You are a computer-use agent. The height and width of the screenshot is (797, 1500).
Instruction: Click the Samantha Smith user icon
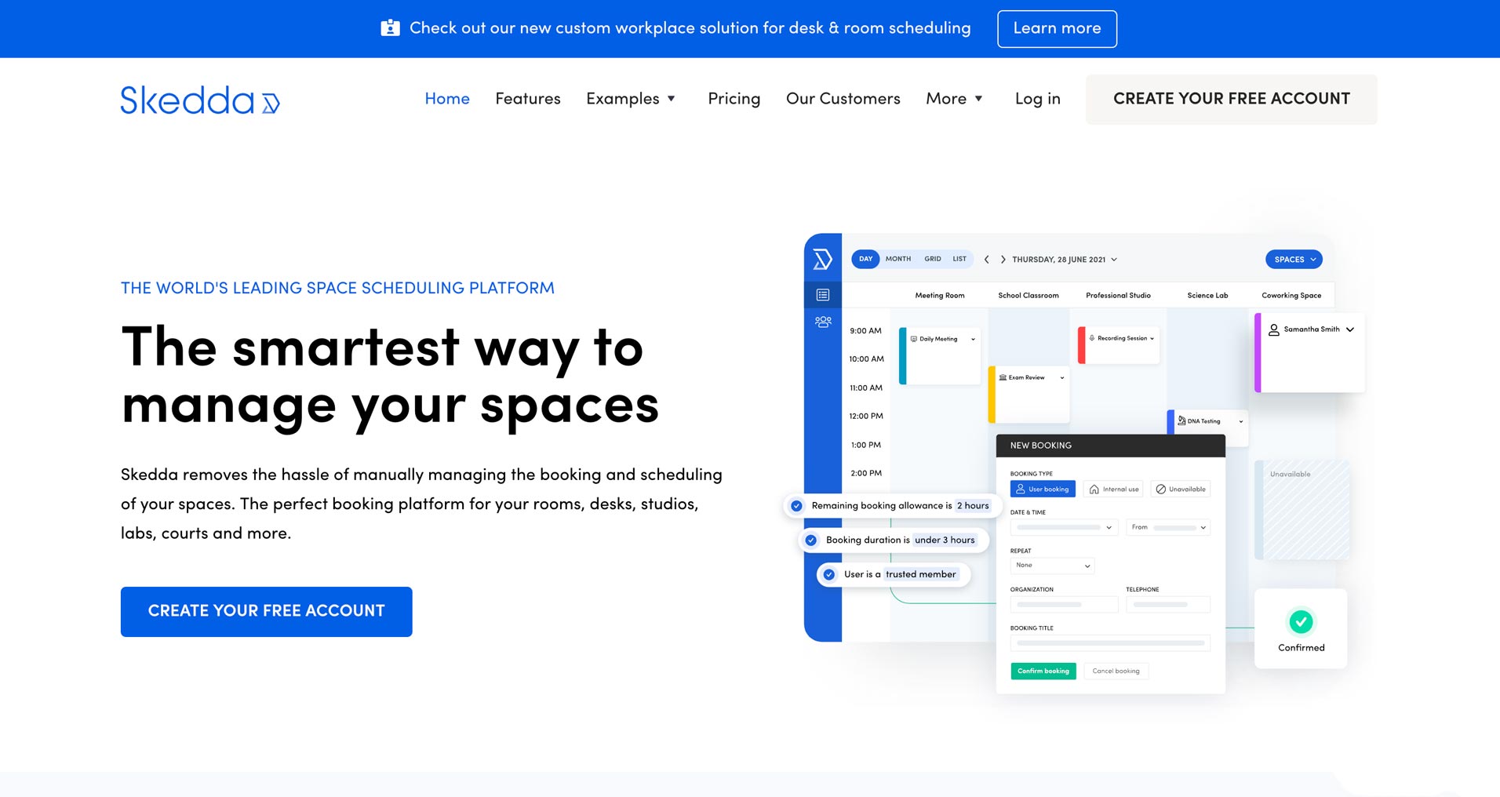pyautogui.click(x=1274, y=329)
